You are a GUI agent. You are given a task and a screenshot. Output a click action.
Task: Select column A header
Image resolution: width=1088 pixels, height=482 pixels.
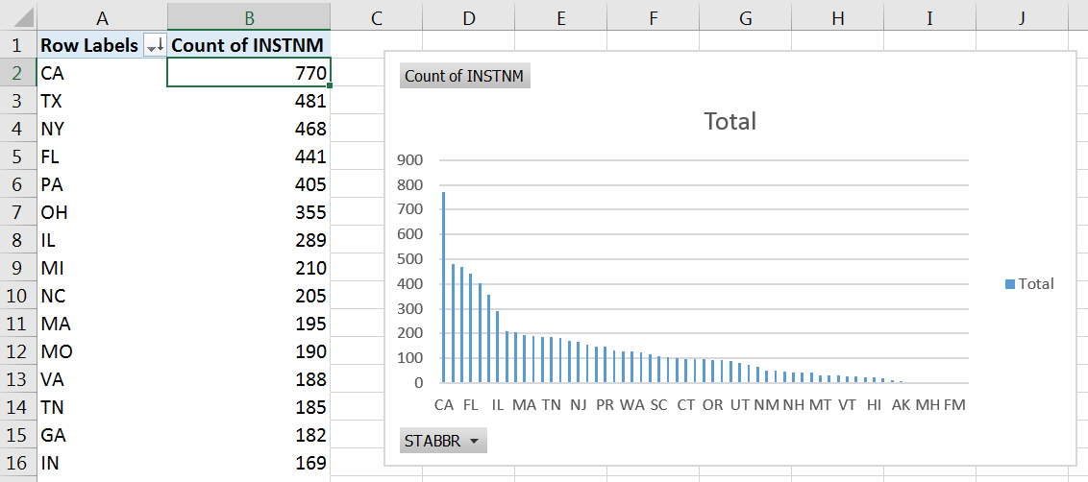click(x=102, y=18)
